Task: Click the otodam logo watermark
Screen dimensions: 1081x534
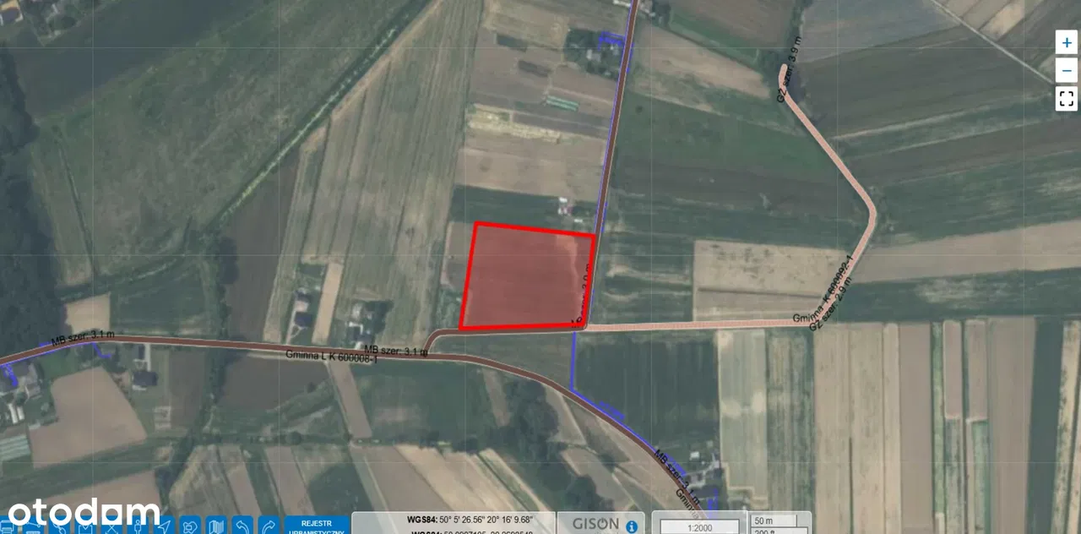Action: 83,512
